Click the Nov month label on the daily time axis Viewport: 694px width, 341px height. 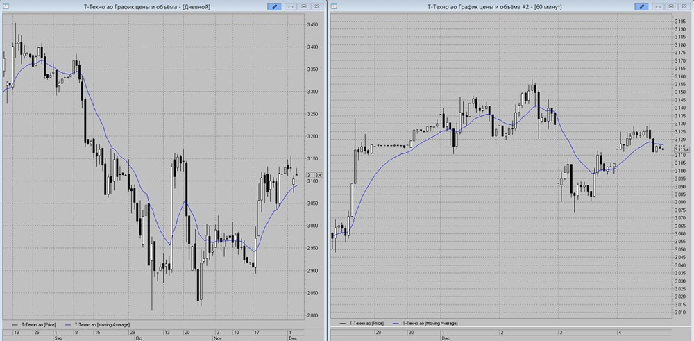coord(217,338)
